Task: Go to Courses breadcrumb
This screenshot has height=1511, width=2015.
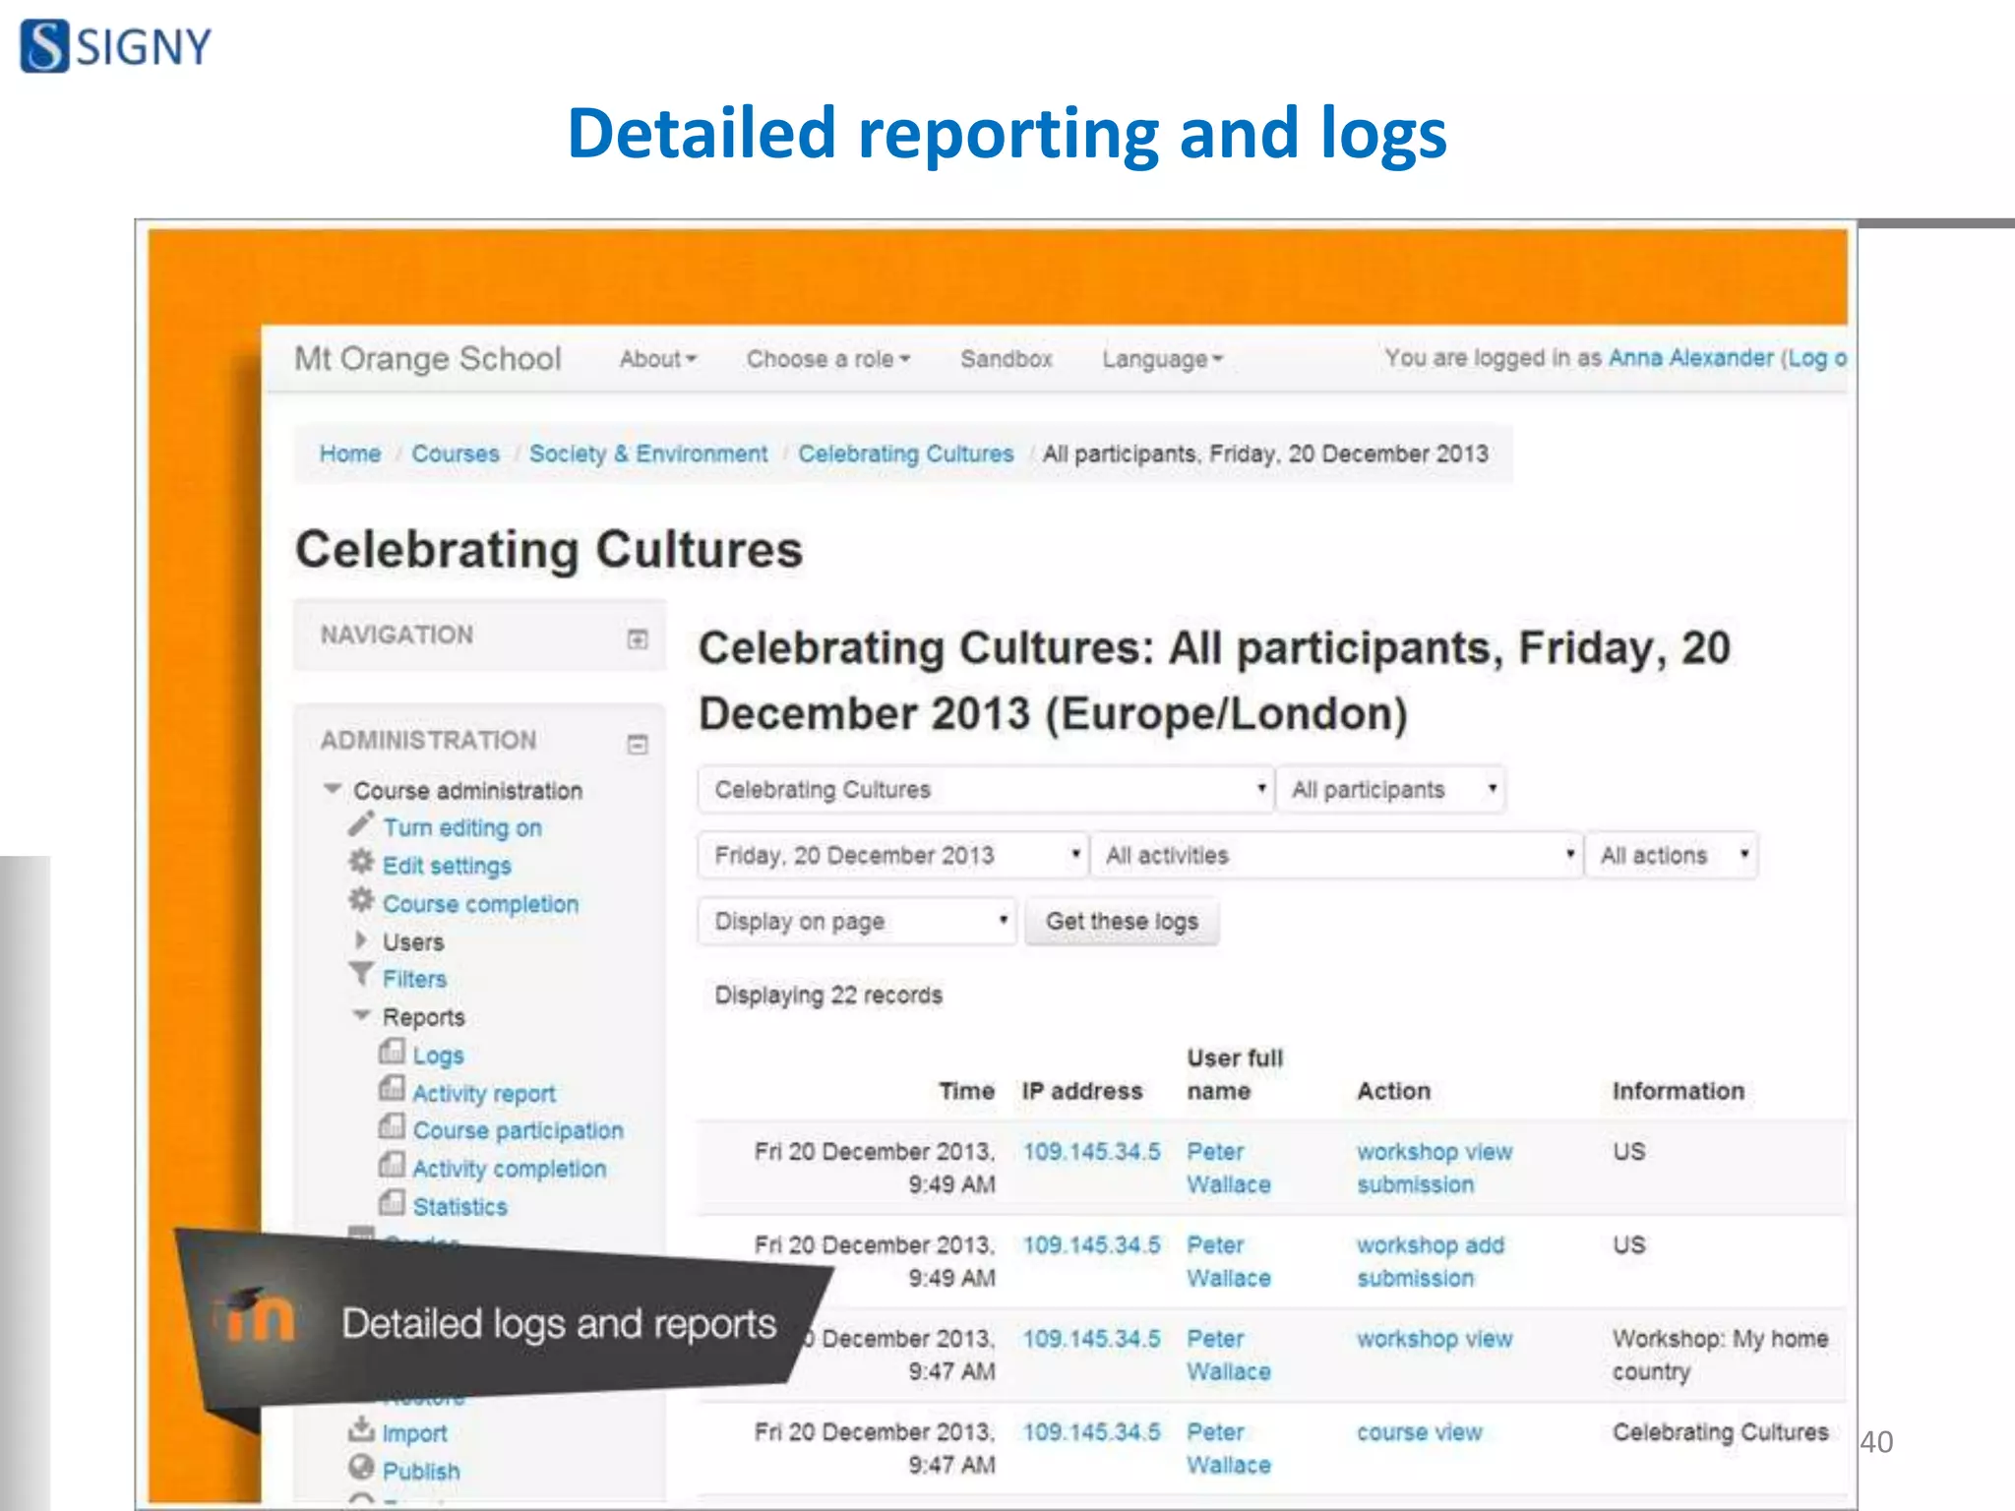Action: [x=456, y=453]
